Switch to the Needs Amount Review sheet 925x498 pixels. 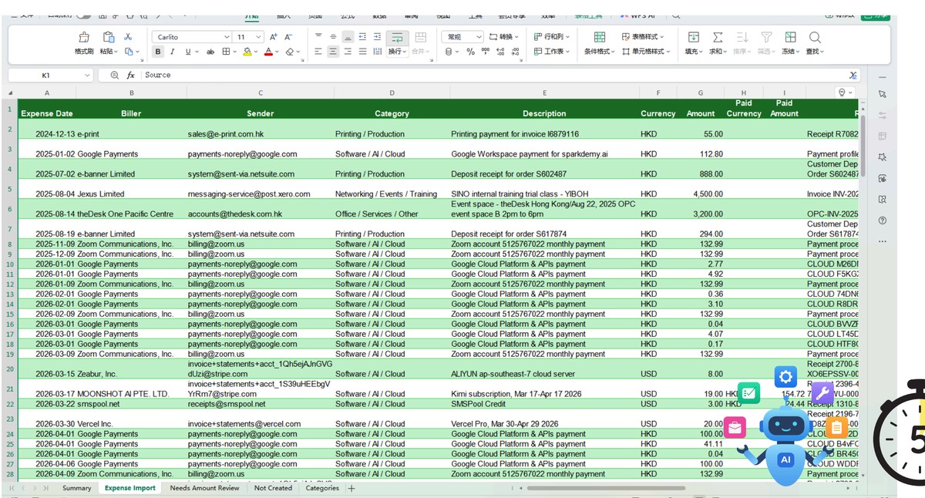(204, 488)
